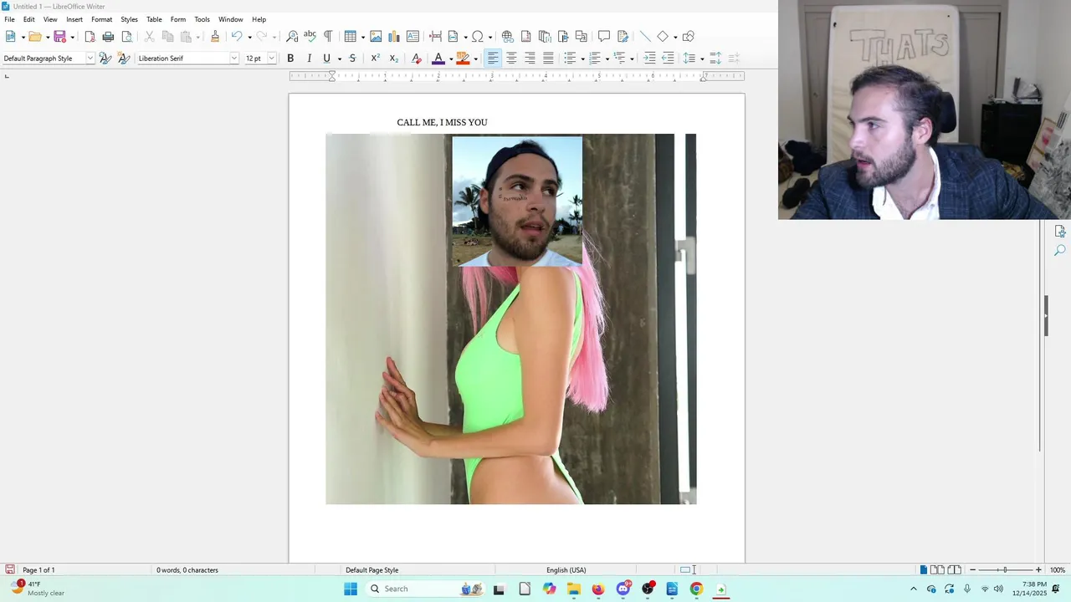This screenshot has height=602, width=1071.
Task: Open the Liberation Serif font name dropdown
Action: [x=234, y=58]
